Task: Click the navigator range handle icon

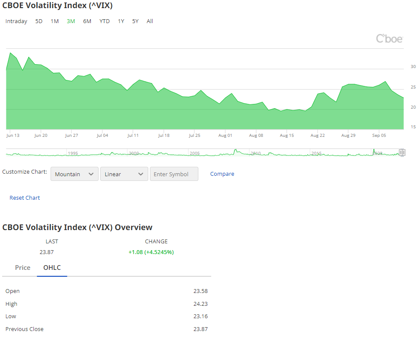Action: click(x=402, y=152)
